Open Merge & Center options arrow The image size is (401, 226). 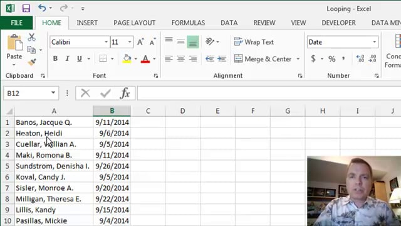tap(298, 59)
